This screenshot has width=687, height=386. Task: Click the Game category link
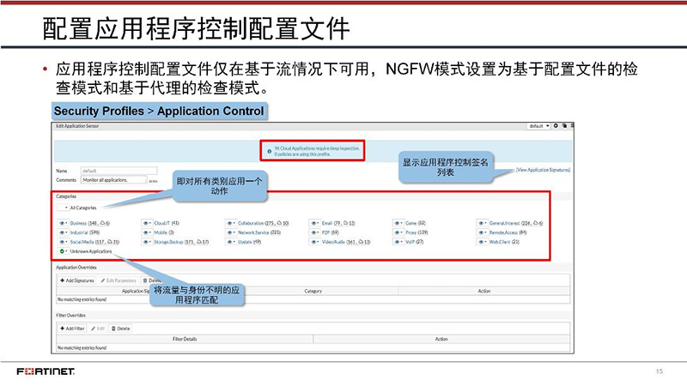coord(411,223)
